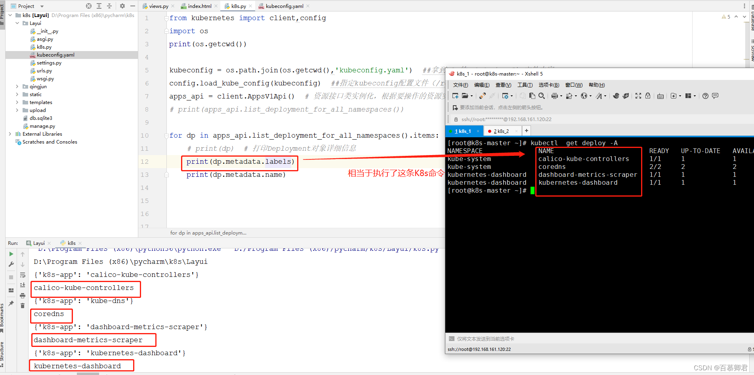Collapse the Layui package in Project view
Image resolution: width=754 pixels, height=375 pixels.
tap(17, 23)
